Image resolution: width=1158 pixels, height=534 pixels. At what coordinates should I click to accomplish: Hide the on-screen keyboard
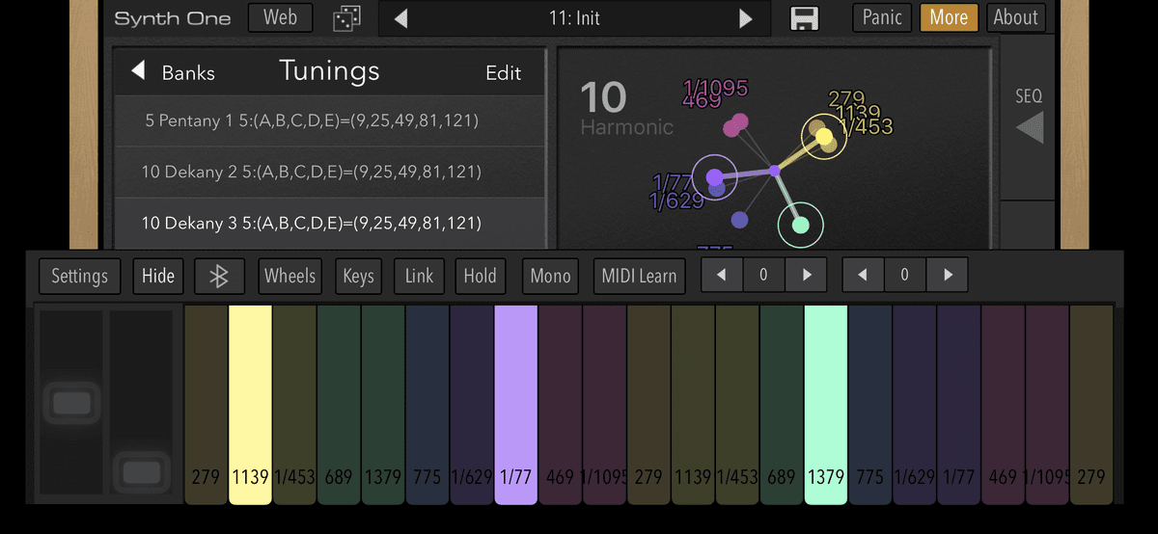158,277
